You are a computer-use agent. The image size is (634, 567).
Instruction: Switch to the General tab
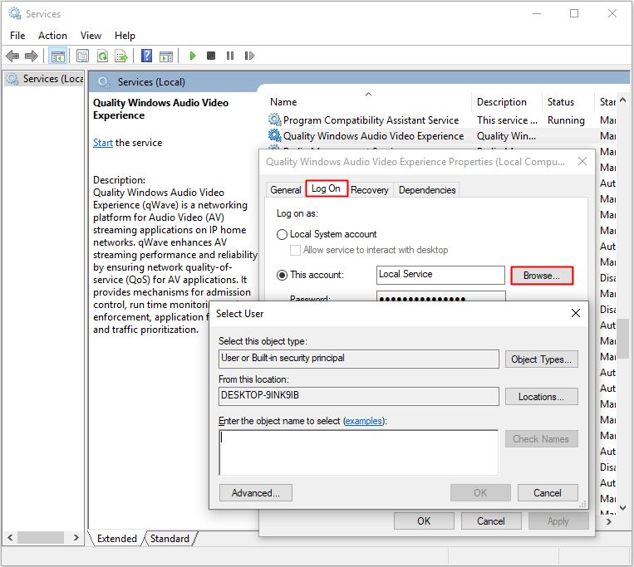286,190
